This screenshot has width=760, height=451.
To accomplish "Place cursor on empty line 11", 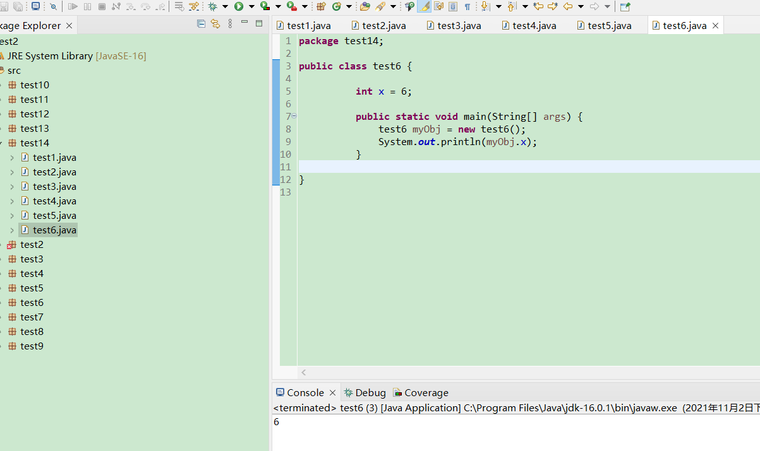I will (x=529, y=167).
